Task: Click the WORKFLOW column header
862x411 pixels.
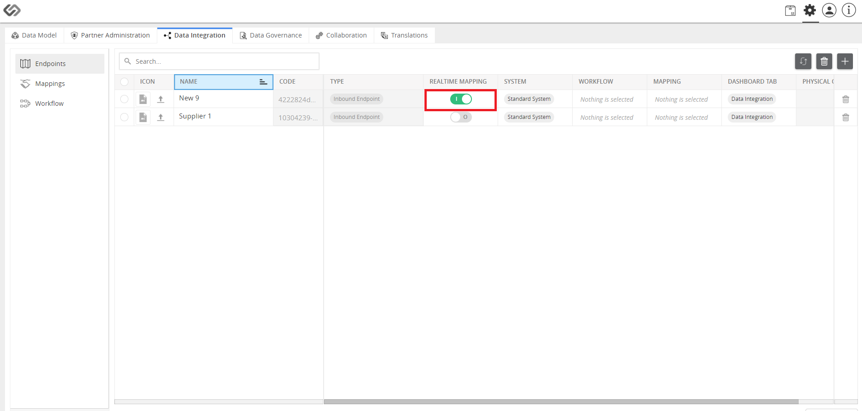Action: pos(610,82)
